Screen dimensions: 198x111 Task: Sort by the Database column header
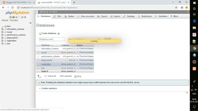45,45
